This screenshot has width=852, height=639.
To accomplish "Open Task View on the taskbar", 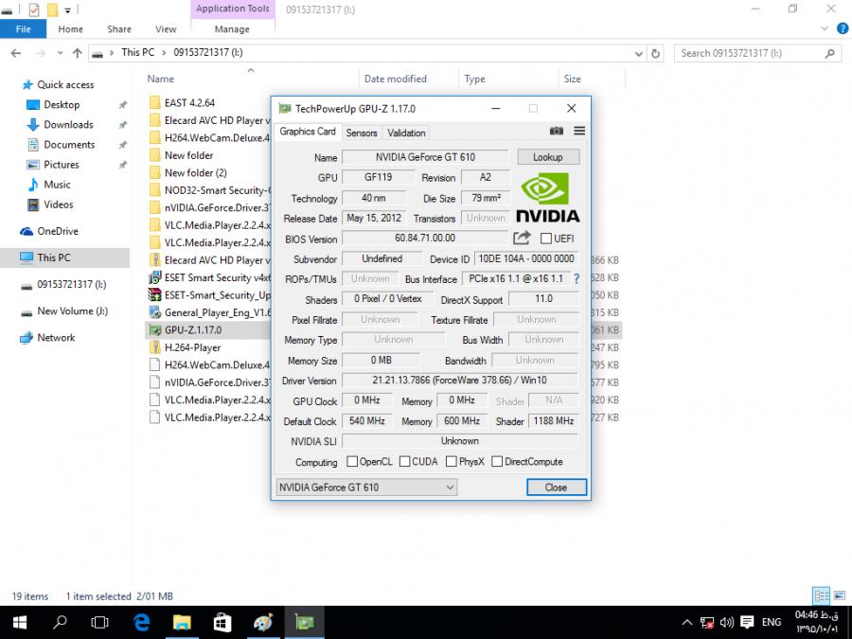I will (x=100, y=622).
